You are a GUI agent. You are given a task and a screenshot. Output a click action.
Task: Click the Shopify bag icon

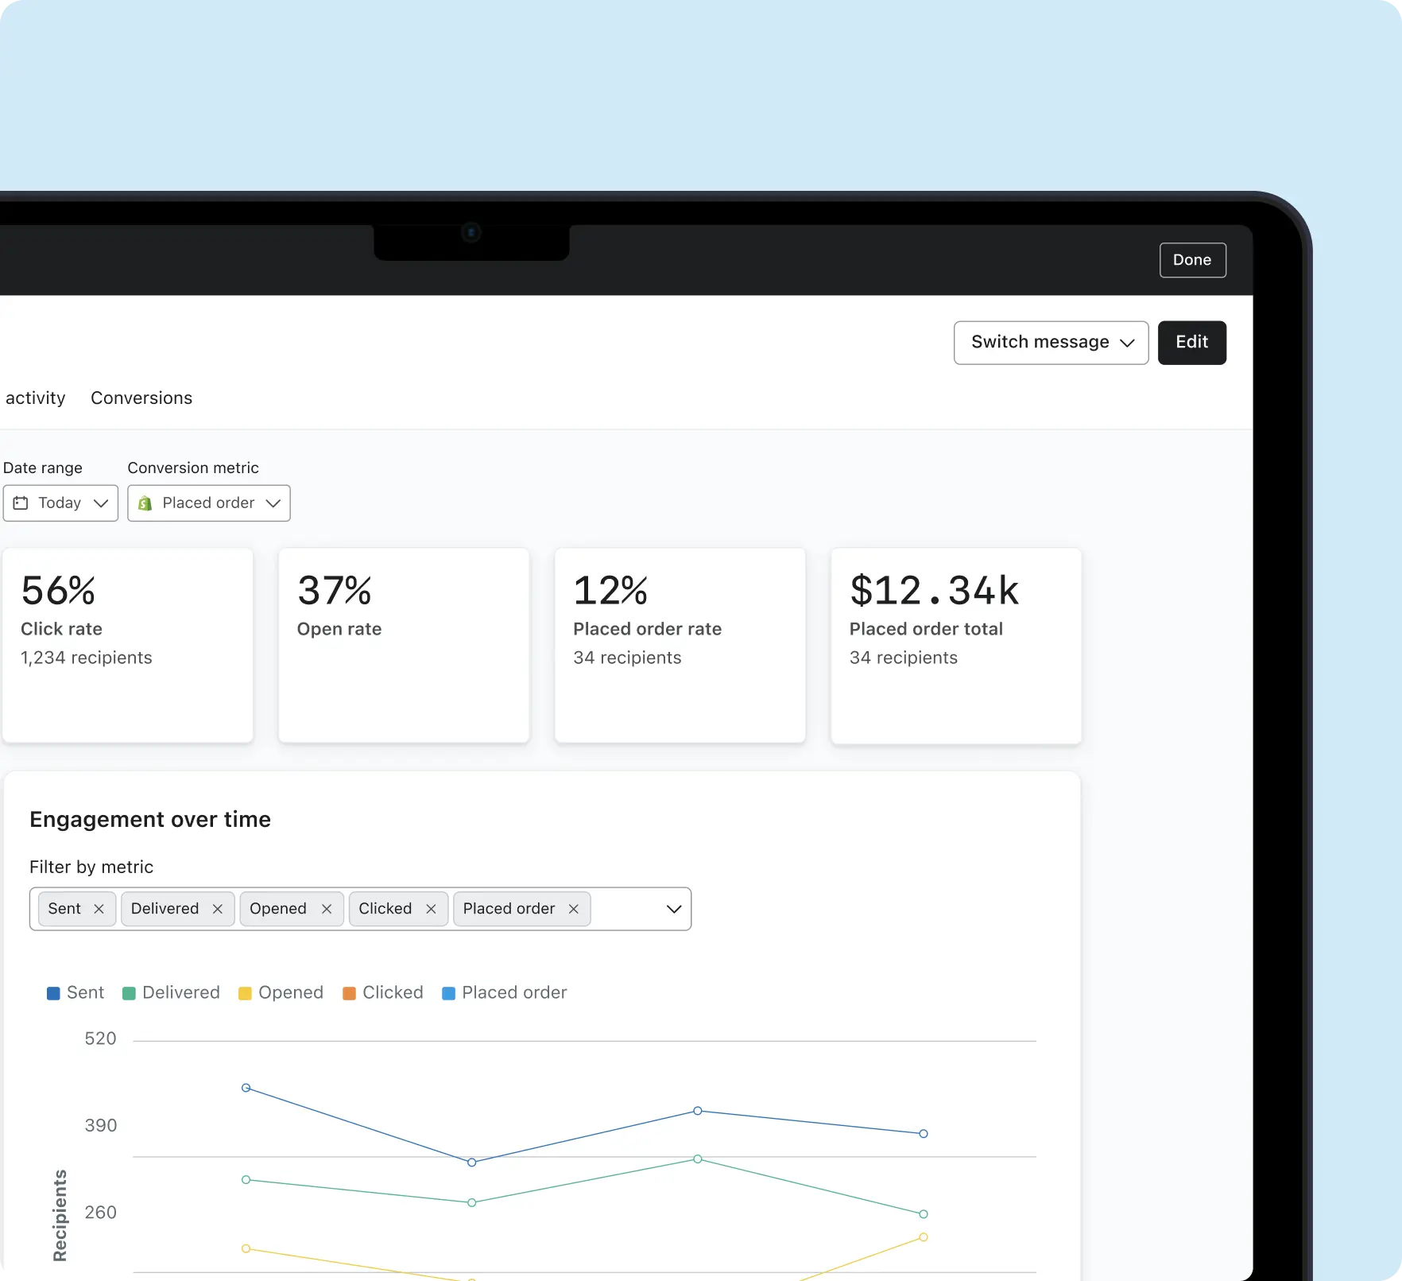[145, 503]
